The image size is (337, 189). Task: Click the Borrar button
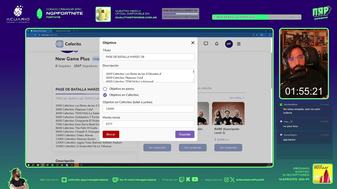(111, 134)
